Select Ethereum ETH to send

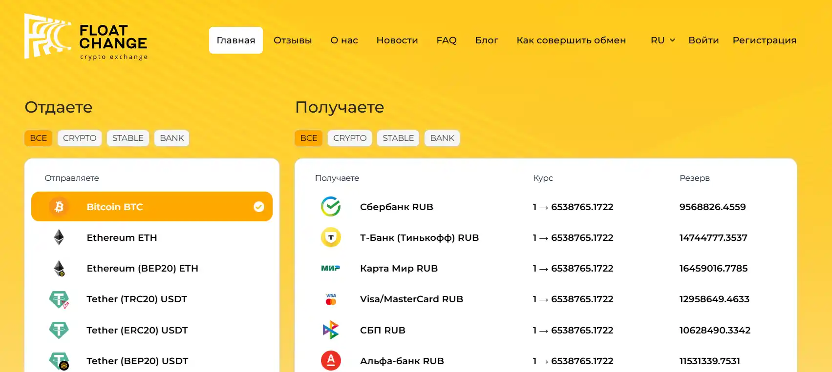click(152, 237)
